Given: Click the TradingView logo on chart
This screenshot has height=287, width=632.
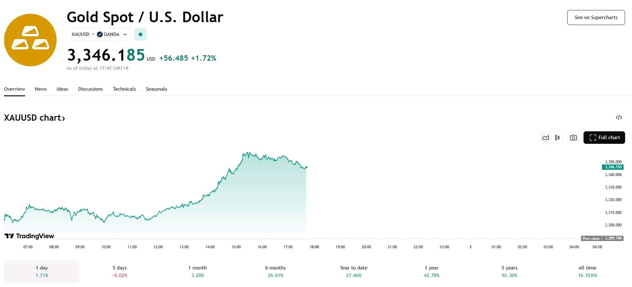Looking at the screenshot, I should pyautogui.click(x=29, y=236).
